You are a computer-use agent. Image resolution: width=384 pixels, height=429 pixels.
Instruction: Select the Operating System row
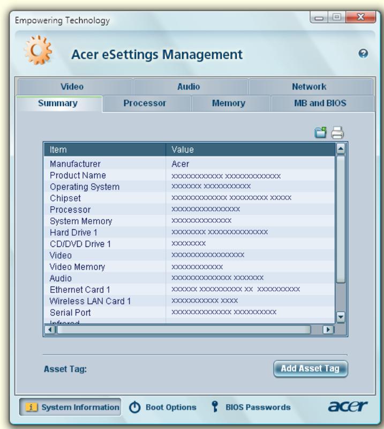click(189, 187)
